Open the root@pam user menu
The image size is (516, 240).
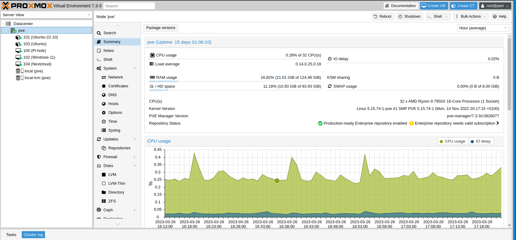tap(495, 6)
